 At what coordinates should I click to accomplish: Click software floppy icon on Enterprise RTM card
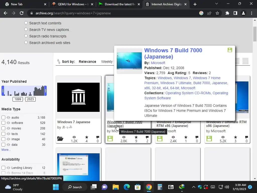[160, 138]
